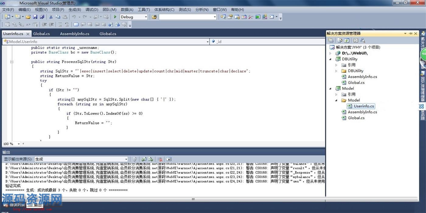Toggle word wrap in the Output panel
The image size is (426, 213).
coord(169,159)
